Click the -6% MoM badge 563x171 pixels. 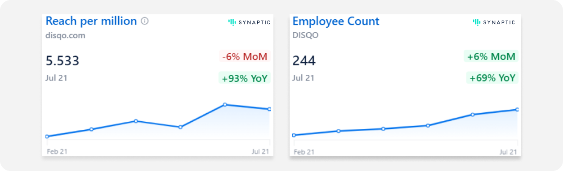(244, 57)
